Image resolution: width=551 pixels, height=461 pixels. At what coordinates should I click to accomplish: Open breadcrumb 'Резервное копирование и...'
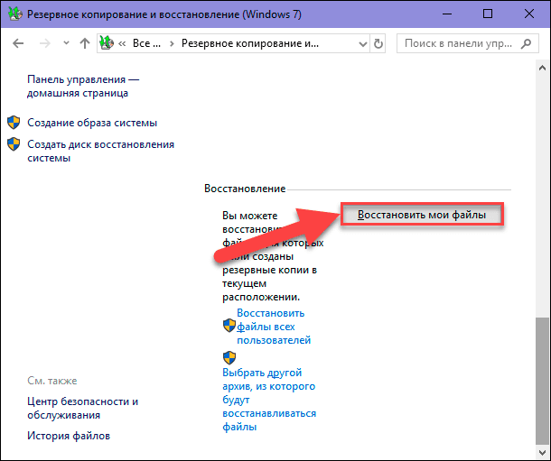click(x=250, y=43)
